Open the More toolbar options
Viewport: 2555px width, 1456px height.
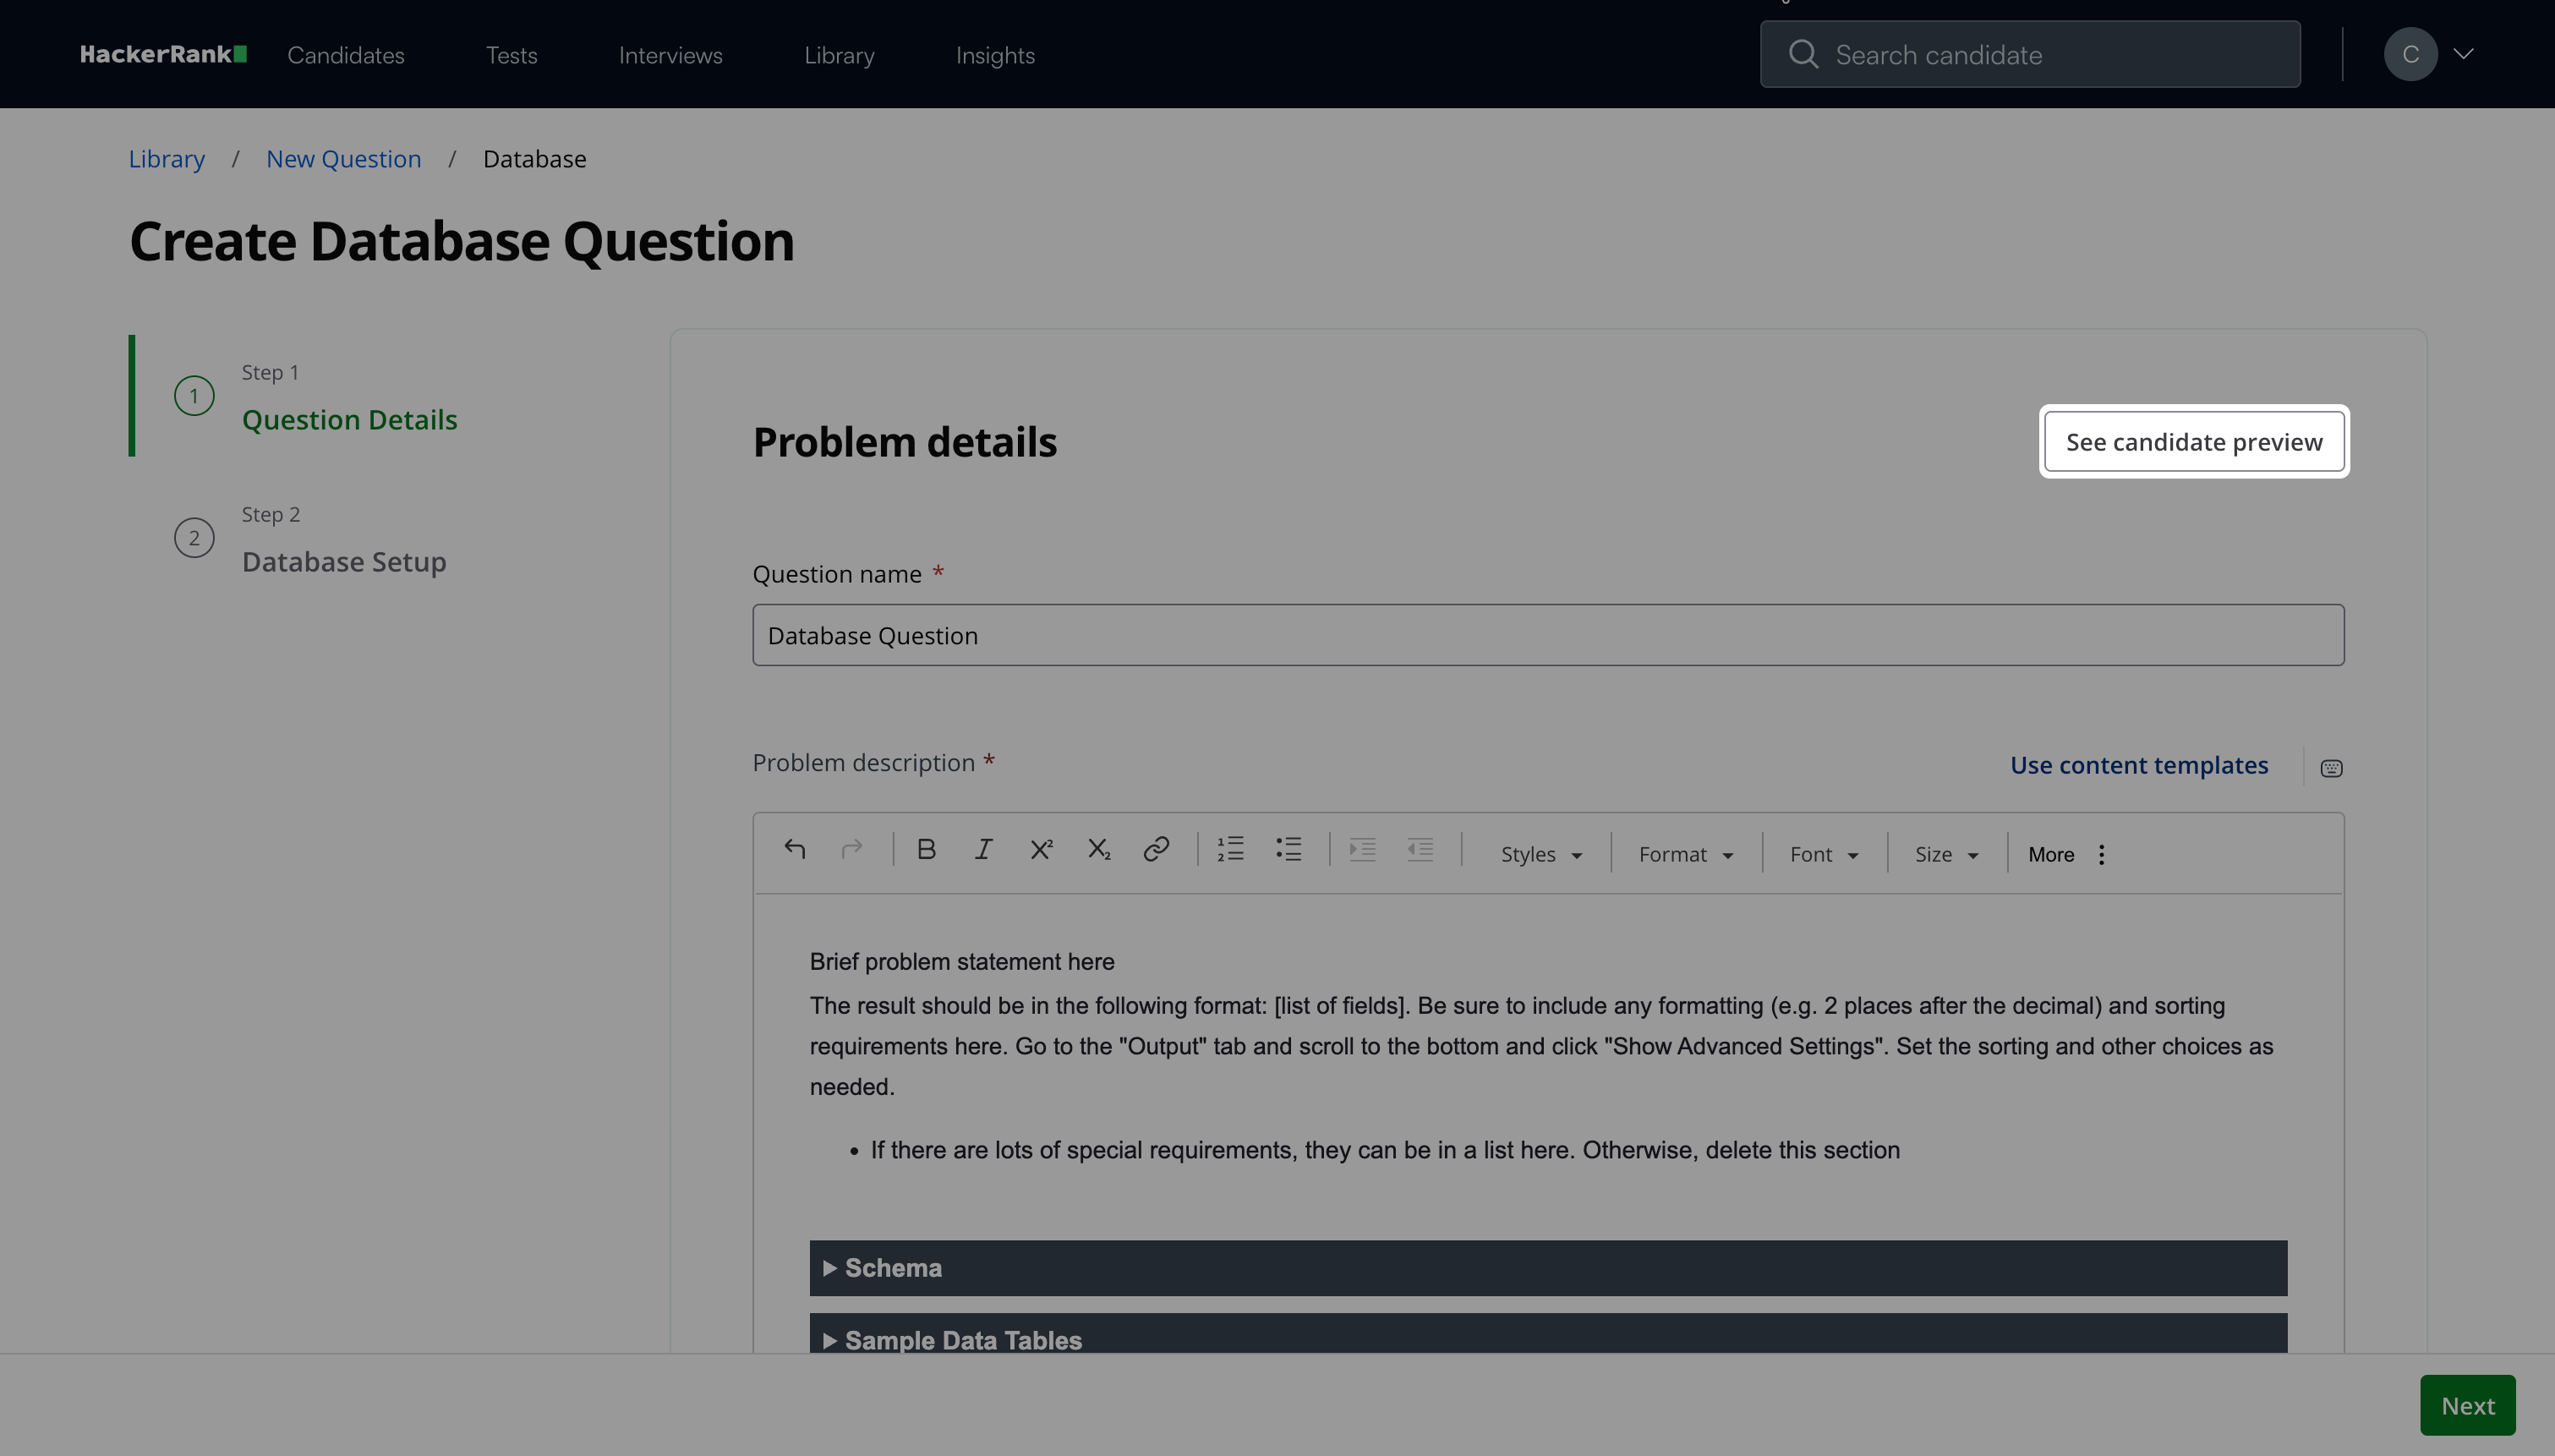(2066, 854)
